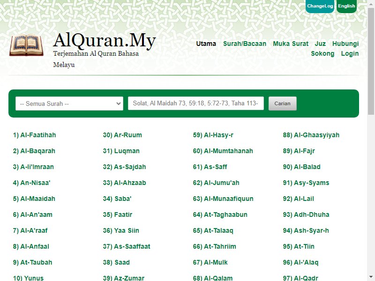Open surah 8) Al-Anfaal

point(31,247)
